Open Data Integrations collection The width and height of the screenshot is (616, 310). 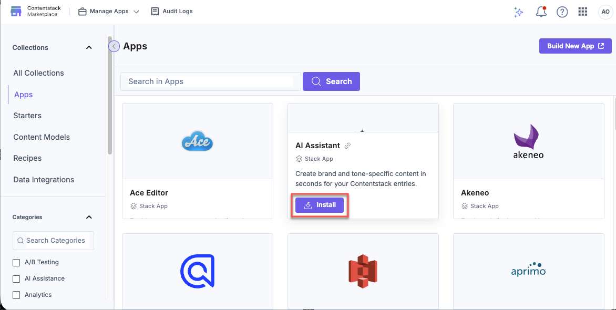[x=44, y=180]
